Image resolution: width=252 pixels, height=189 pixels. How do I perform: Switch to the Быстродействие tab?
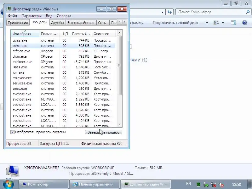(x=81, y=23)
